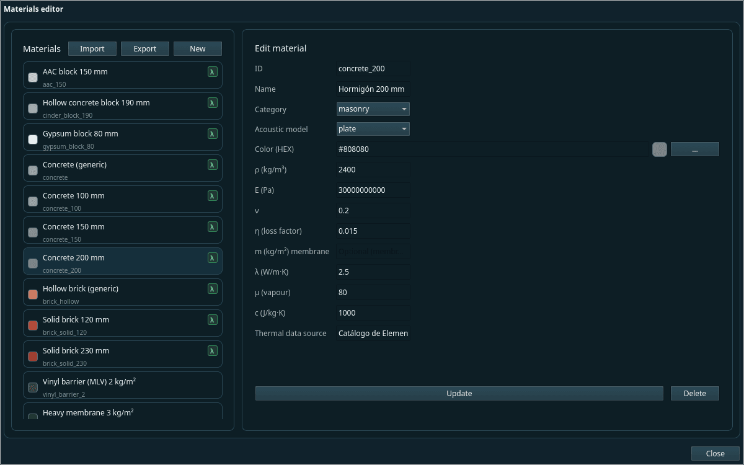Open the color picker ellipsis button
The image size is (744, 465).
(x=695, y=149)
